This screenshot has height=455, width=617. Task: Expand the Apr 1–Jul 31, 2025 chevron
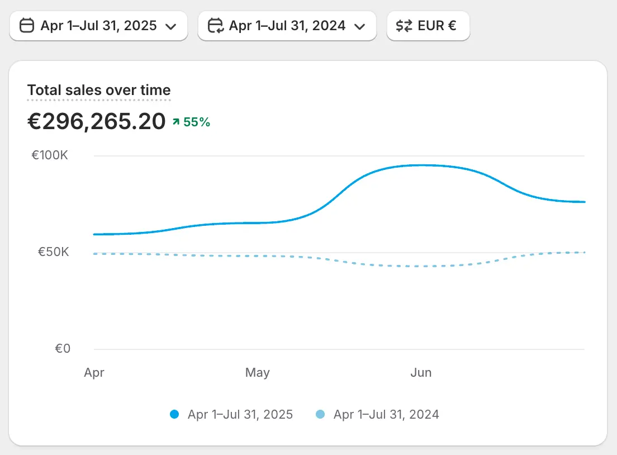tap(172, 26)
